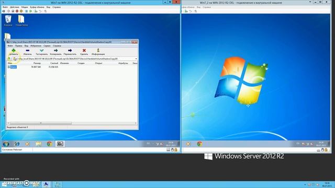Open Медиа menu of Win7 VM window
The image size is (335, 188).
25,7
